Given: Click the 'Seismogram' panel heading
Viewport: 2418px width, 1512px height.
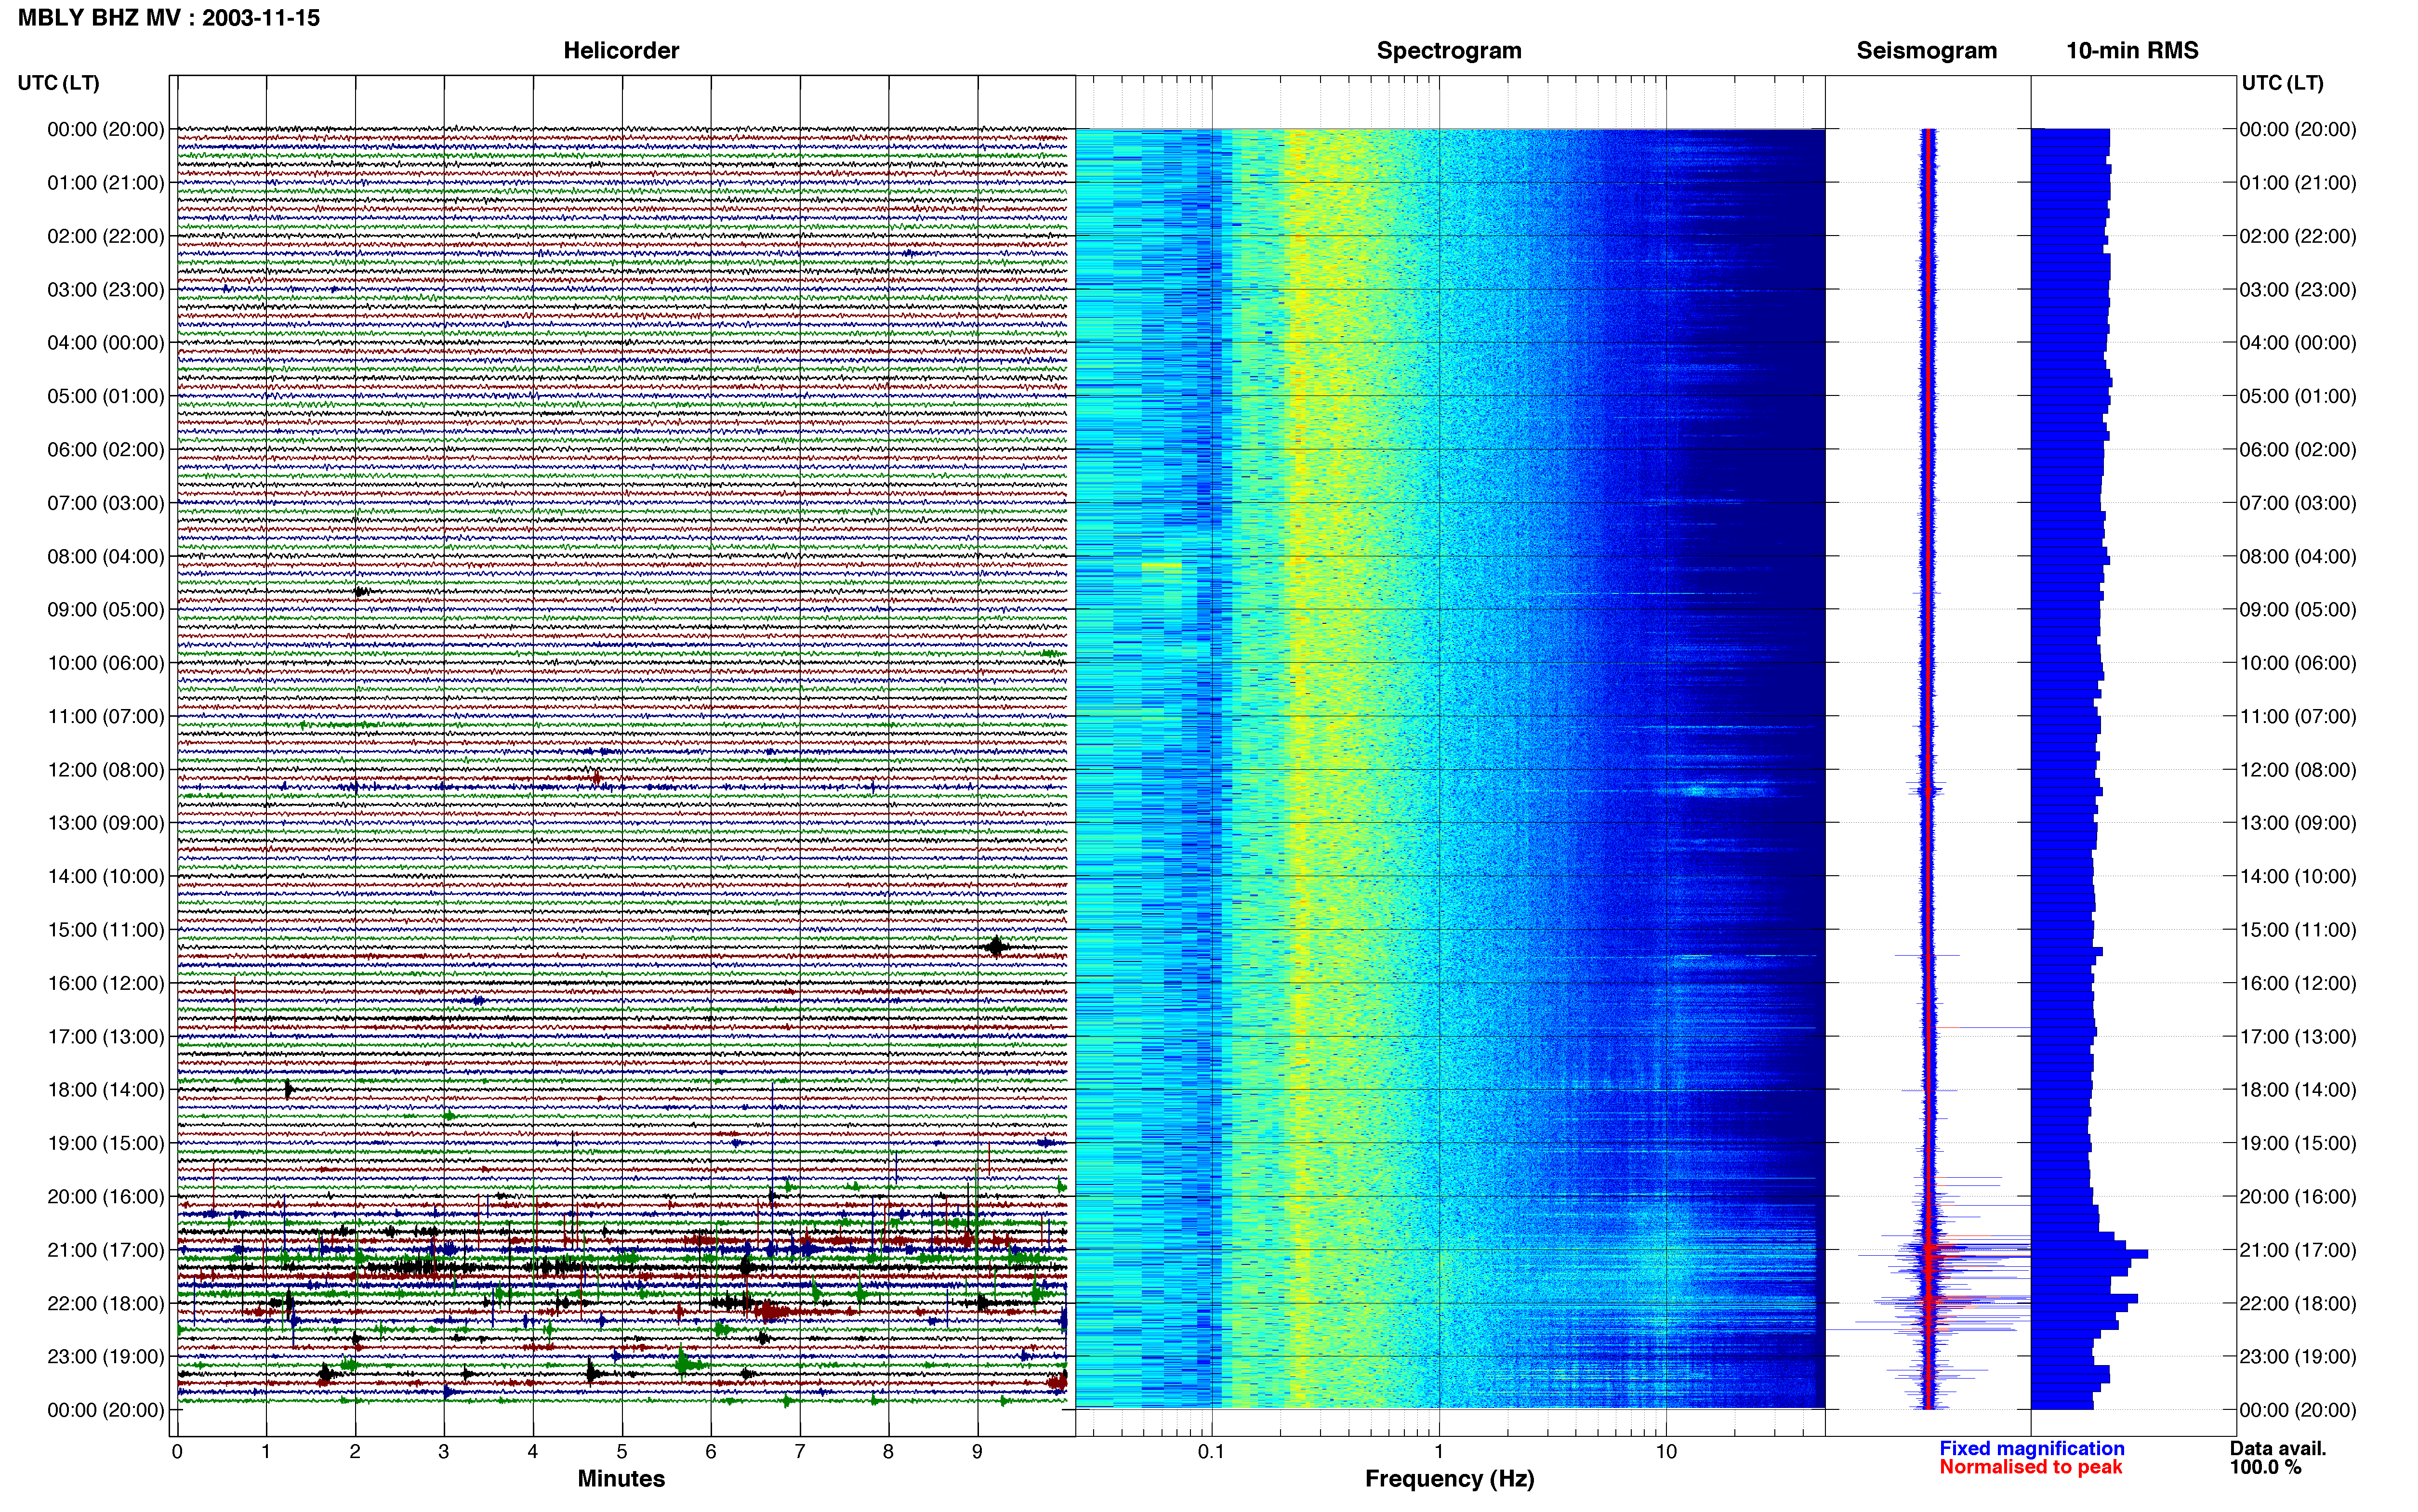Looking at the screenshot, I should [1926, 51].
